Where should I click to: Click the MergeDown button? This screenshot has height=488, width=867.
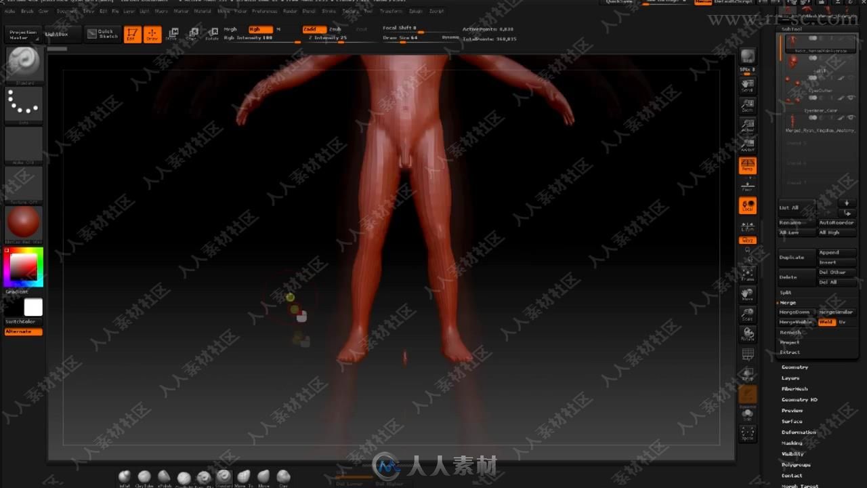796,312
